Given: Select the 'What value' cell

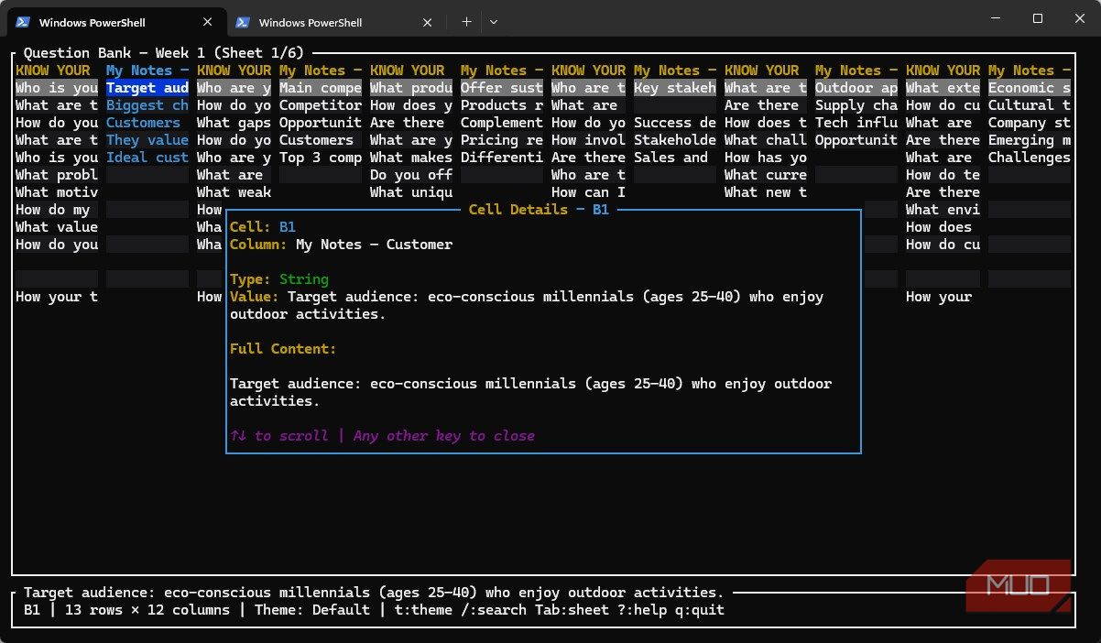Looking at the screenshot, I should 57,227.
